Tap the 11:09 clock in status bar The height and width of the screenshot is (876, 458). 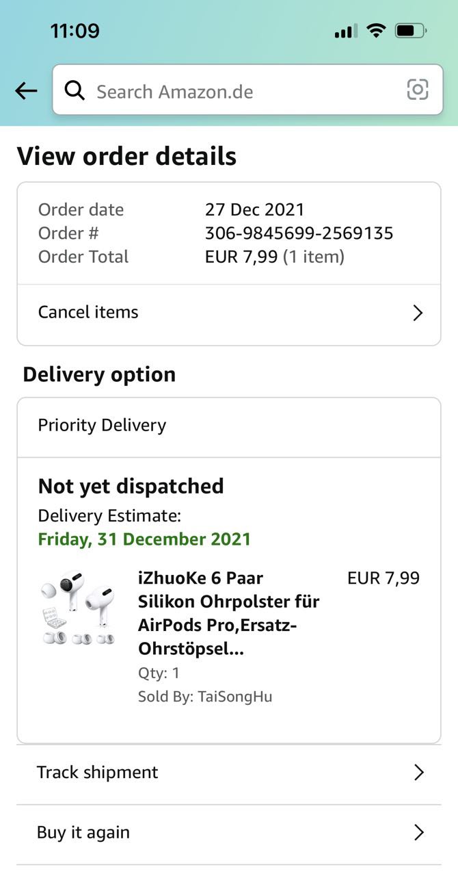[75, 31]
